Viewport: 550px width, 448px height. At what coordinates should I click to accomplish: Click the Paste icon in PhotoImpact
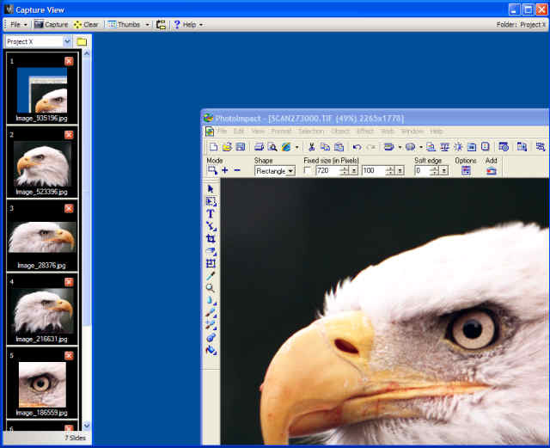(x=339, y=147)
